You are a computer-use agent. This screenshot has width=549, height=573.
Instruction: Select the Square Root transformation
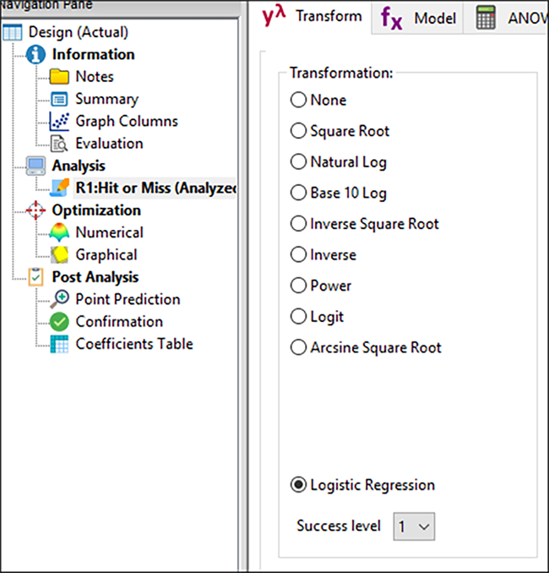click(x=298, y=131)
